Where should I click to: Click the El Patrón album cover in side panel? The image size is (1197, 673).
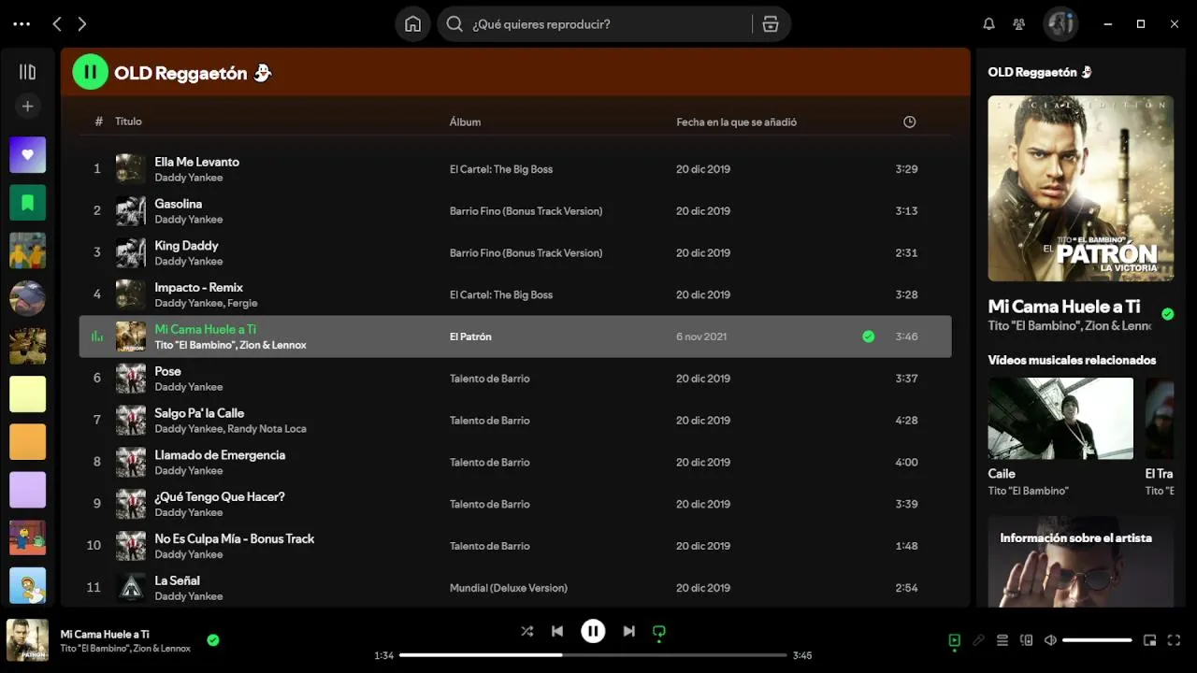pos(1081,189)
